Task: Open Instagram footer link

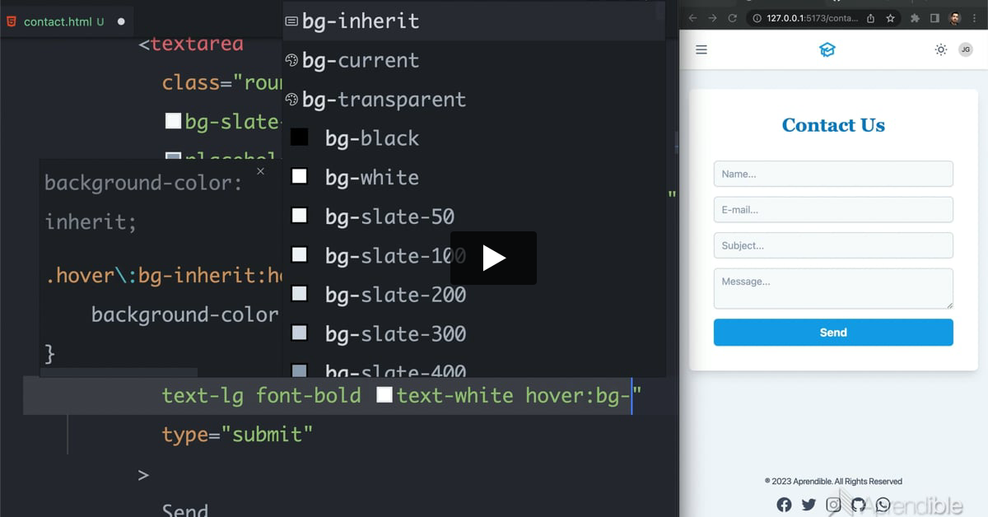Action: (833, 505)
